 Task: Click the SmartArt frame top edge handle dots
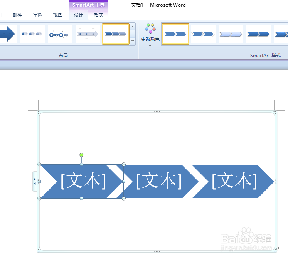point(157,111)
